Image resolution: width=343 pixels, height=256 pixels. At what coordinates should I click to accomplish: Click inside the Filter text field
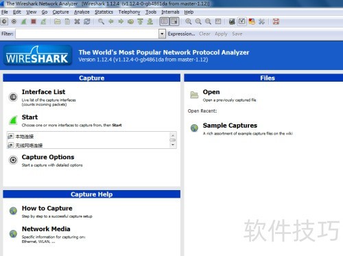point(87,34)
